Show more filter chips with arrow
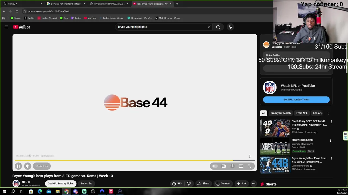The height and width of the screenshot is (195, 348). tap(328, 113)
